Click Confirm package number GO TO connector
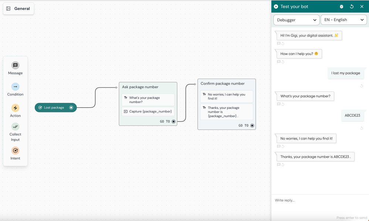This screenshot has height=221, width=369. tap(252, 125)
